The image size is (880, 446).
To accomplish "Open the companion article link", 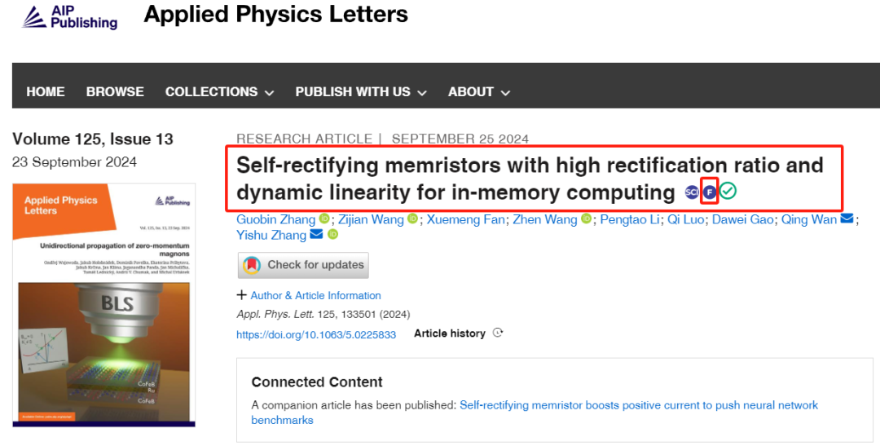I will point(639,405).
